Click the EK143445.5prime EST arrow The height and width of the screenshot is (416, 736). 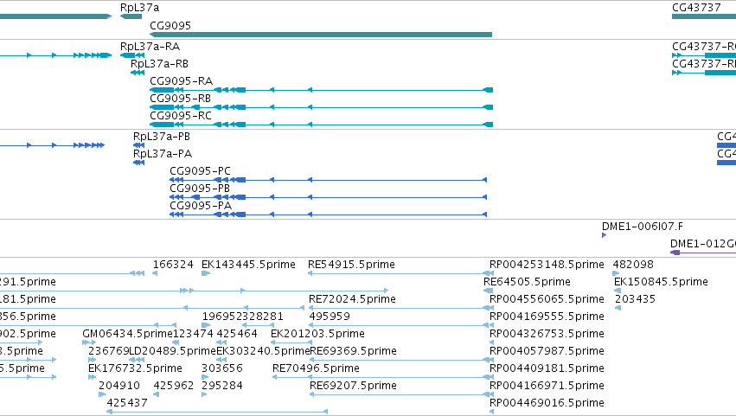click(x=206, y=273)
